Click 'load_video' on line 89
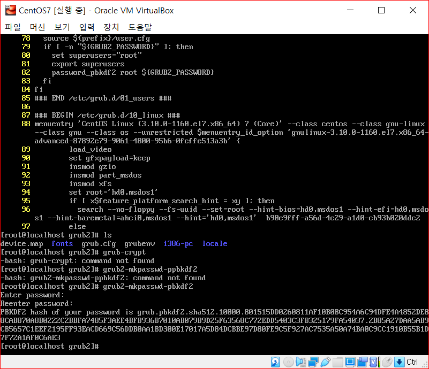 click(91, 149)
